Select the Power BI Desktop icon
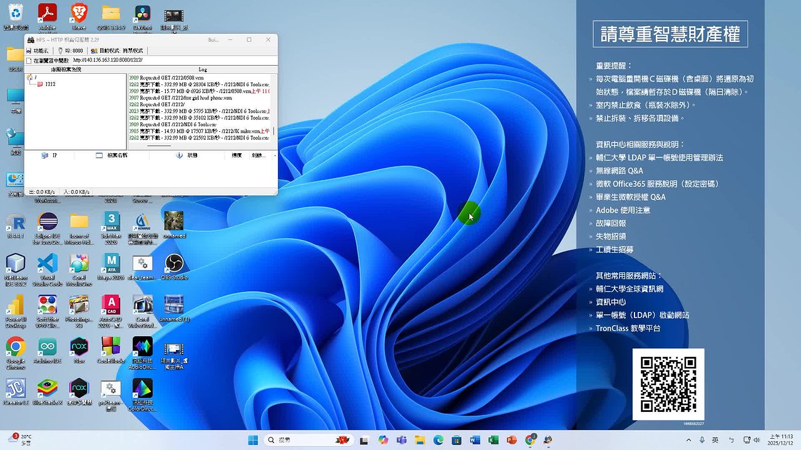Screen dimensions: 801x450 pyautogui.click(x=16, y=306)
